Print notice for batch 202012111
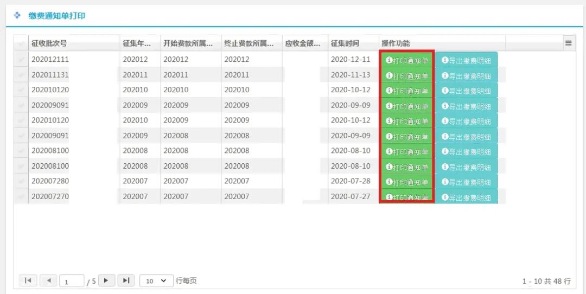Viewport: 586px width, 294px height. [x=406, y=60]
